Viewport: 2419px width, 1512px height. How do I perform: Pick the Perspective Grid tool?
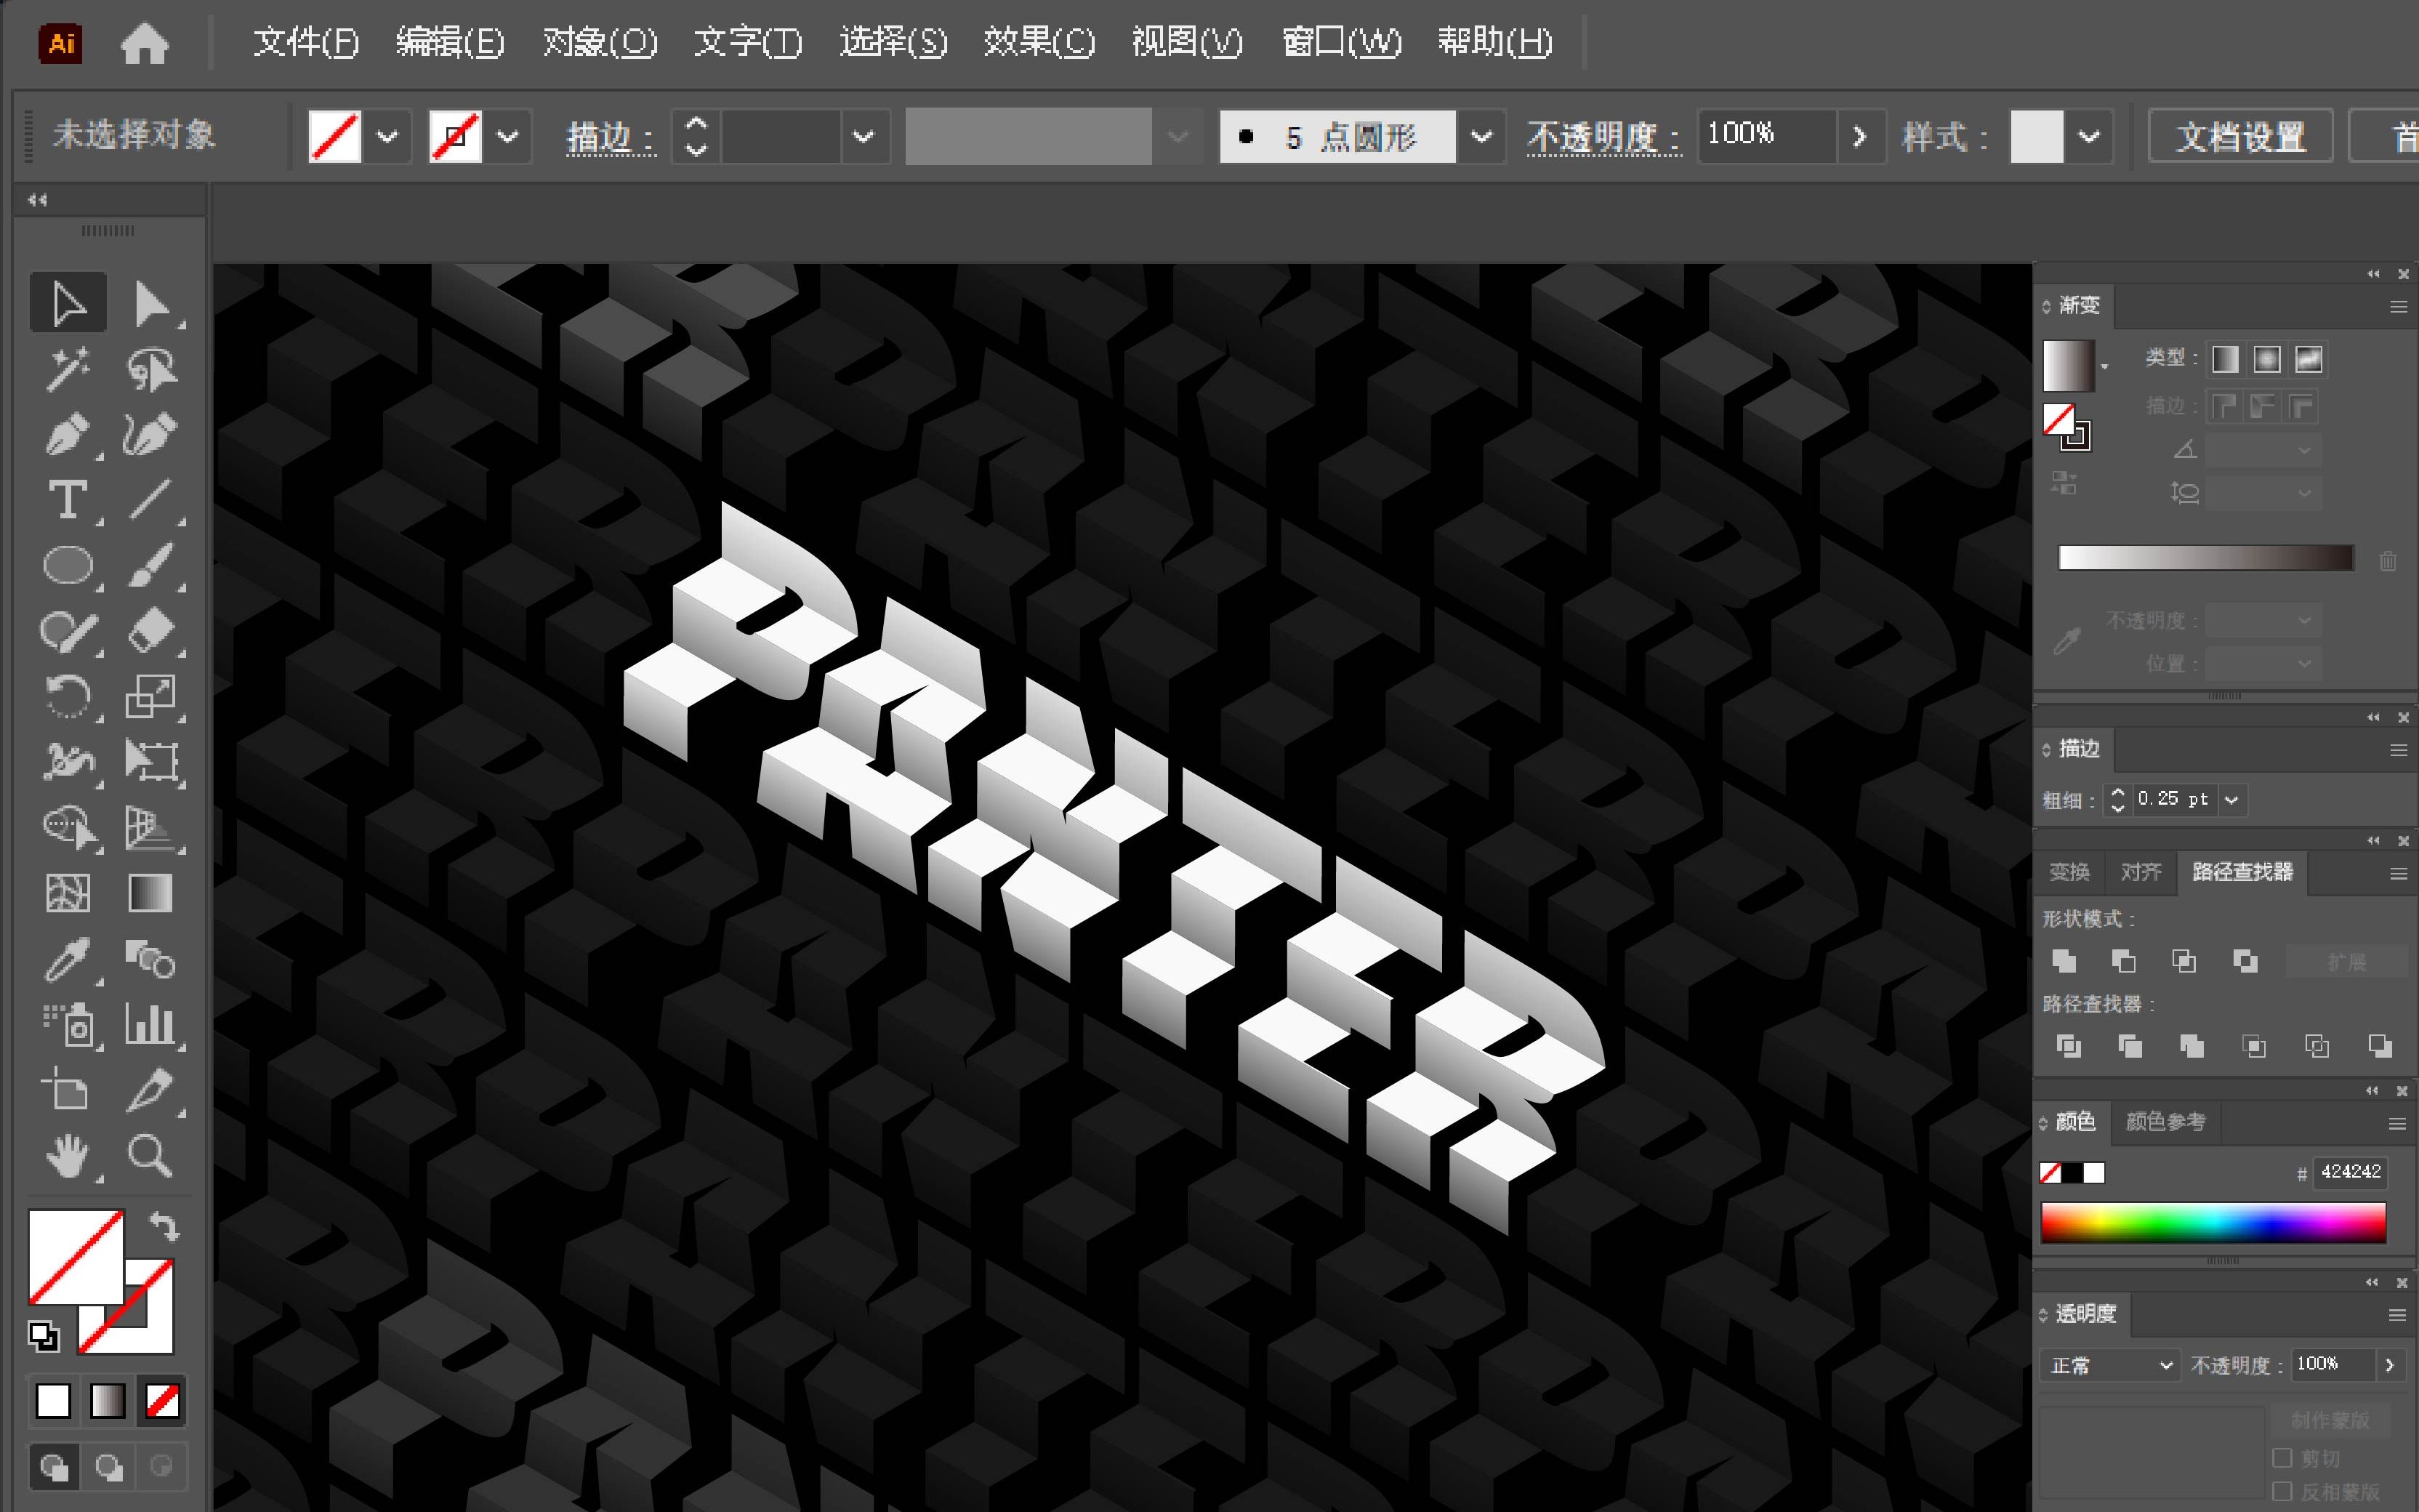pyautogui.click(x=151, y=828)
